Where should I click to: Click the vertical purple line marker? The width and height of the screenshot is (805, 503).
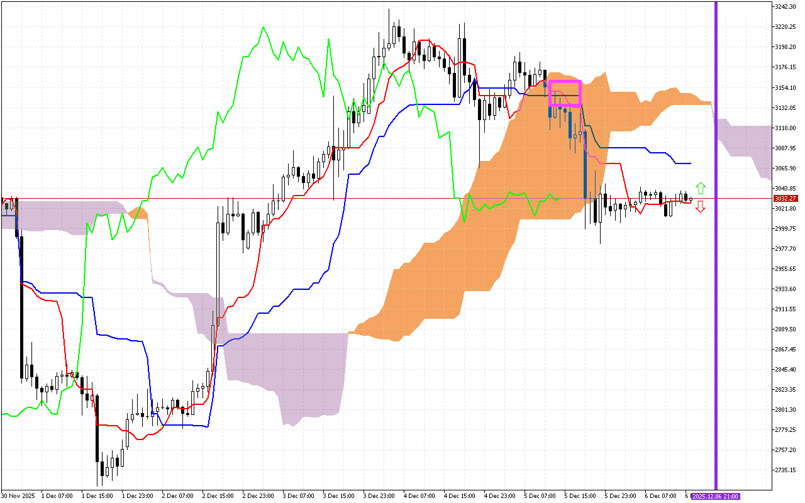point(716,251)
